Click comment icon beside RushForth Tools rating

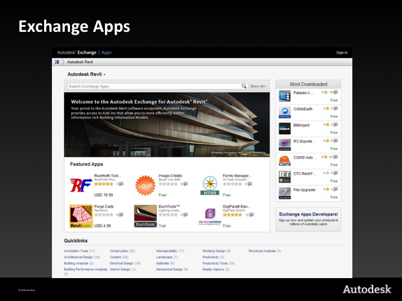click(121, 184)
